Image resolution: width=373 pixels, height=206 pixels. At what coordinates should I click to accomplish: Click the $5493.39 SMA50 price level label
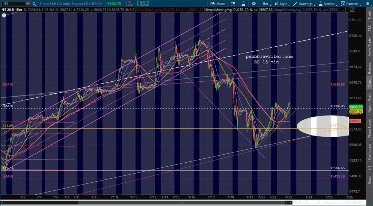338,176
